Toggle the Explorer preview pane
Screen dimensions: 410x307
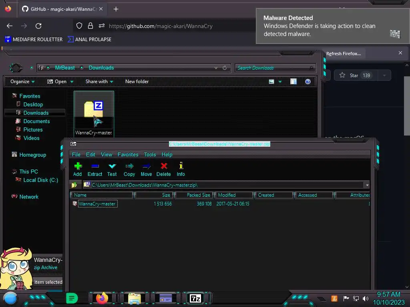[x=293, y=82]
